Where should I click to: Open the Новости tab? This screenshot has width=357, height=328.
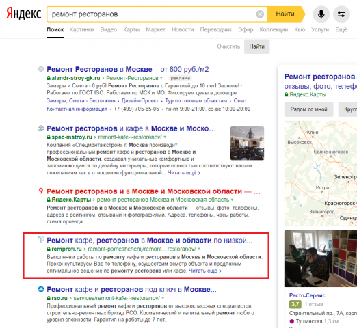click(183, 29)
